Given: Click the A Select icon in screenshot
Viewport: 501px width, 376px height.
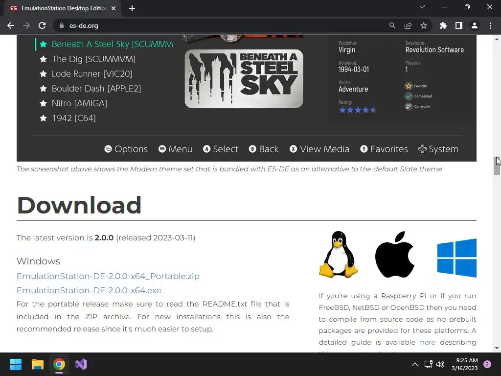Looking at the screenshot, I should point(207,149).
